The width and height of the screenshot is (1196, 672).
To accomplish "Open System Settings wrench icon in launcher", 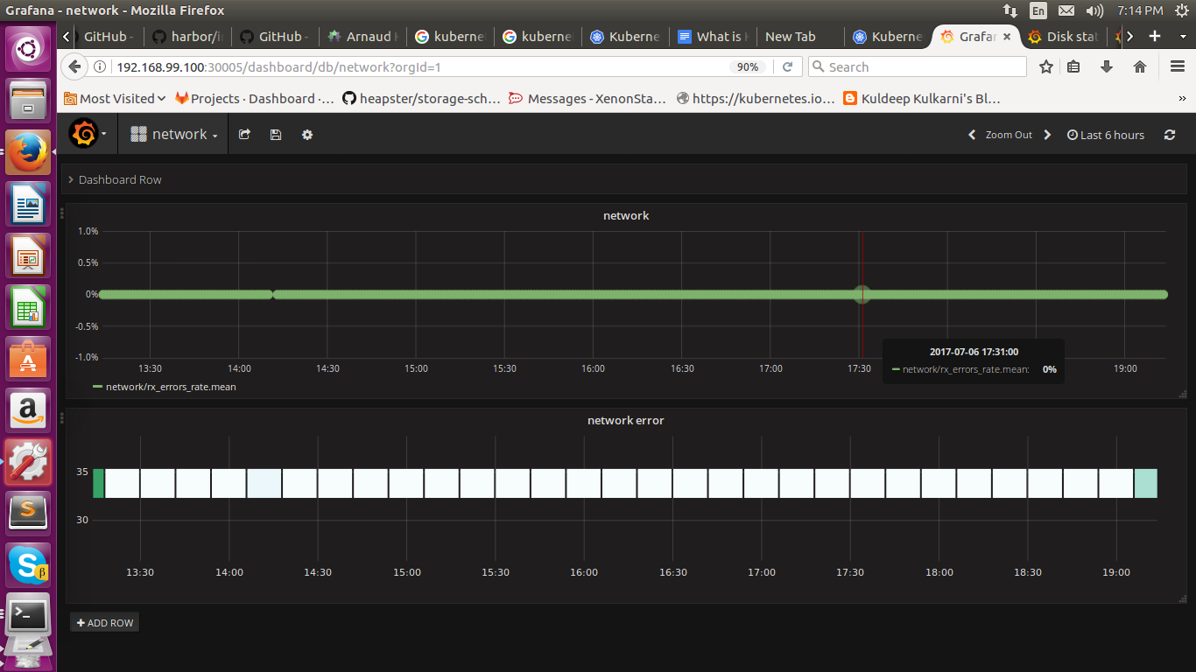I will pos(29,461).
